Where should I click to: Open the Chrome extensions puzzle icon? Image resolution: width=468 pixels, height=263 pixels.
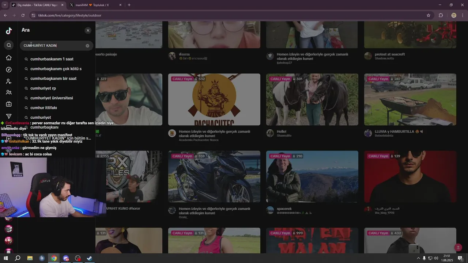(441, 15)
